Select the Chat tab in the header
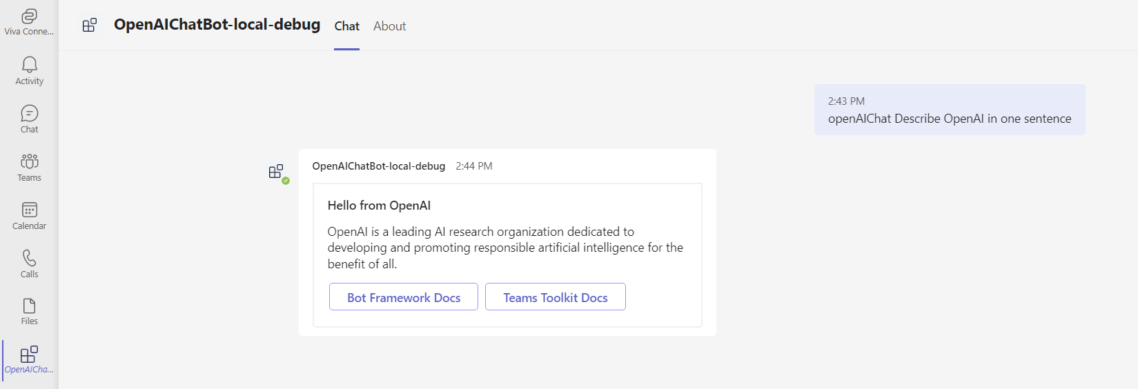The width and height of the screenshot is (1138, 389). point(346,26)
